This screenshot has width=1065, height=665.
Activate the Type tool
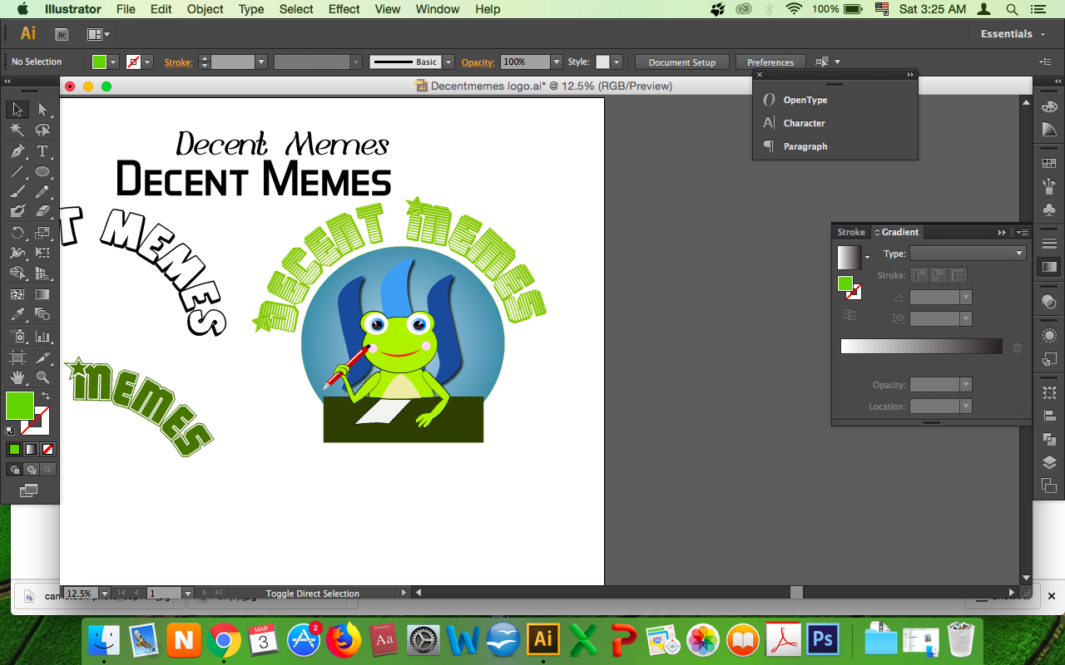(42, 151)
